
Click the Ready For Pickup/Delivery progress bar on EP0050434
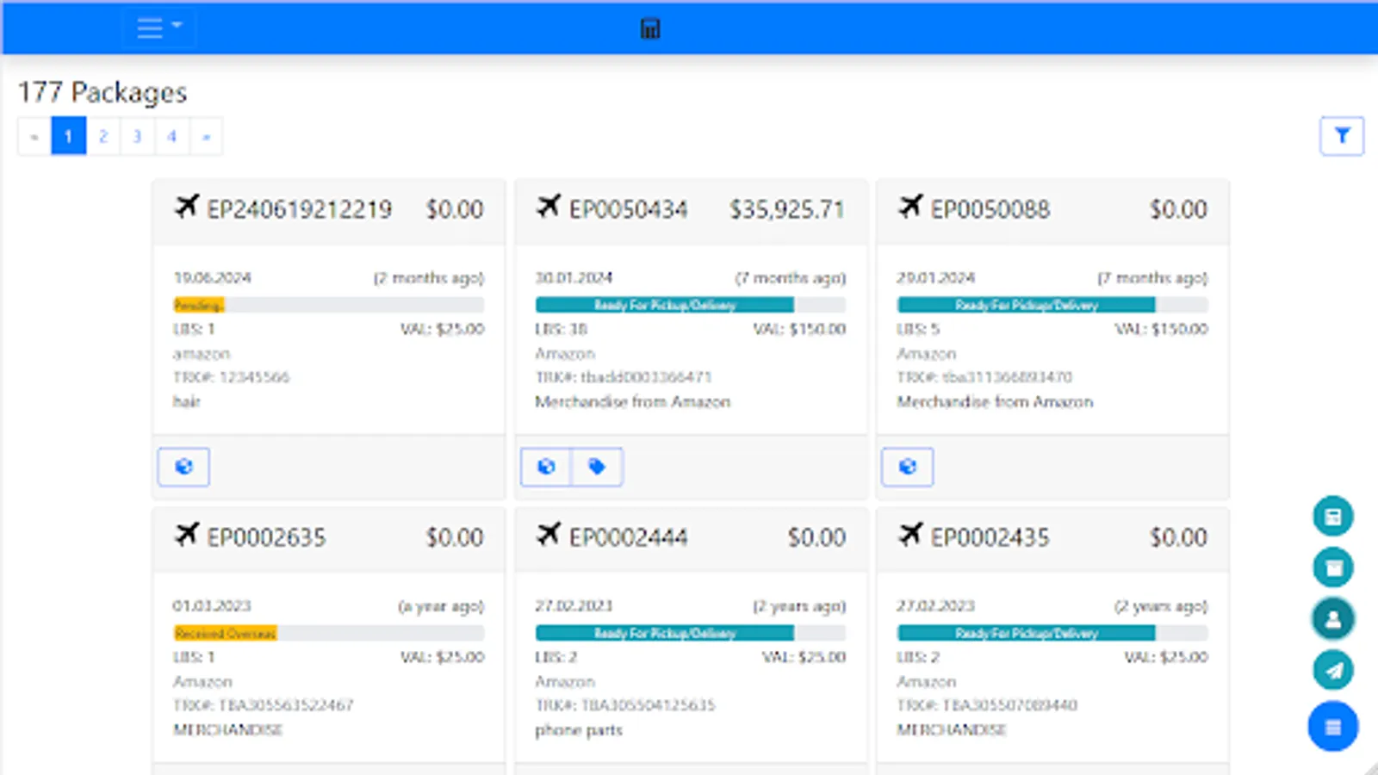(x=663, y=305)
